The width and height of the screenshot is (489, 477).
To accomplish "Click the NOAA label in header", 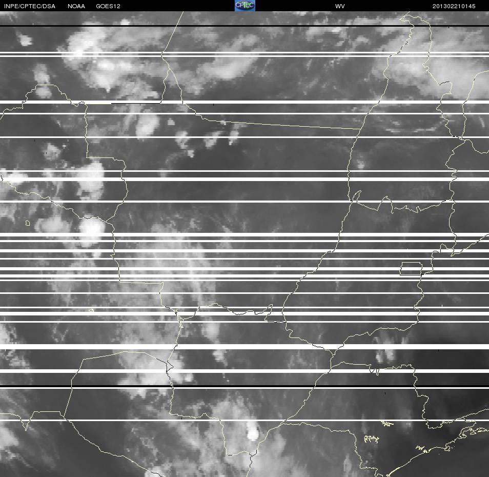I will [76, 6].
